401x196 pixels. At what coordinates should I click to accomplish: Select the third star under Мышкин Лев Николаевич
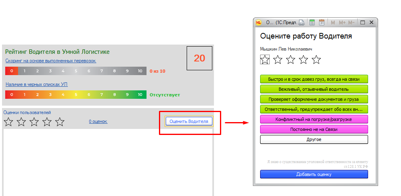point(291,59)
